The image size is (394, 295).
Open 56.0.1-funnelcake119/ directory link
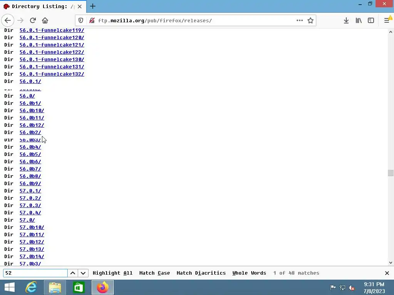click(52, 30)
